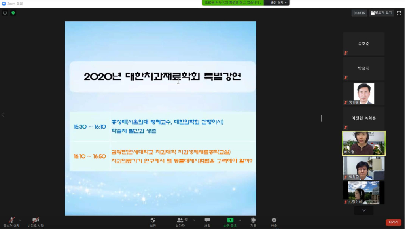Start video with the camera icon
The height and width of the screenshot is (229, 405).
click(36, 220)
